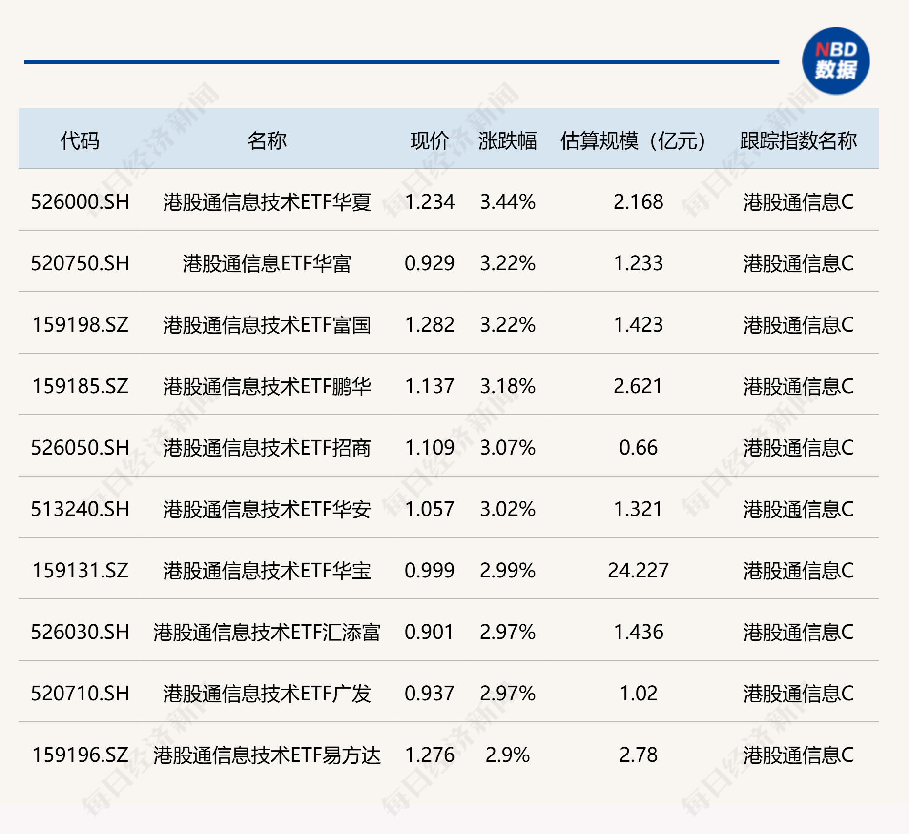Select code 159196.SZ
Viewport: 909px width, 834px height.
tap(80, 755)
